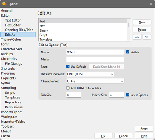Select the Backups page

(x=7, y=54)
